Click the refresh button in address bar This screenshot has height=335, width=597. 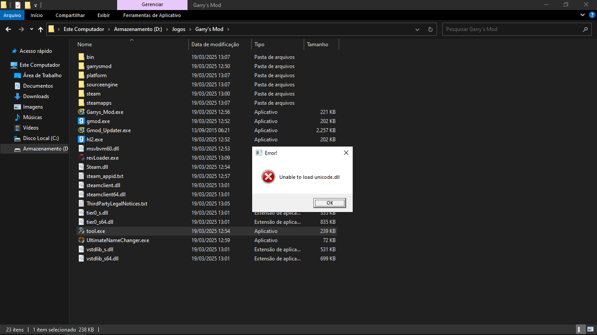pos(430,29)
